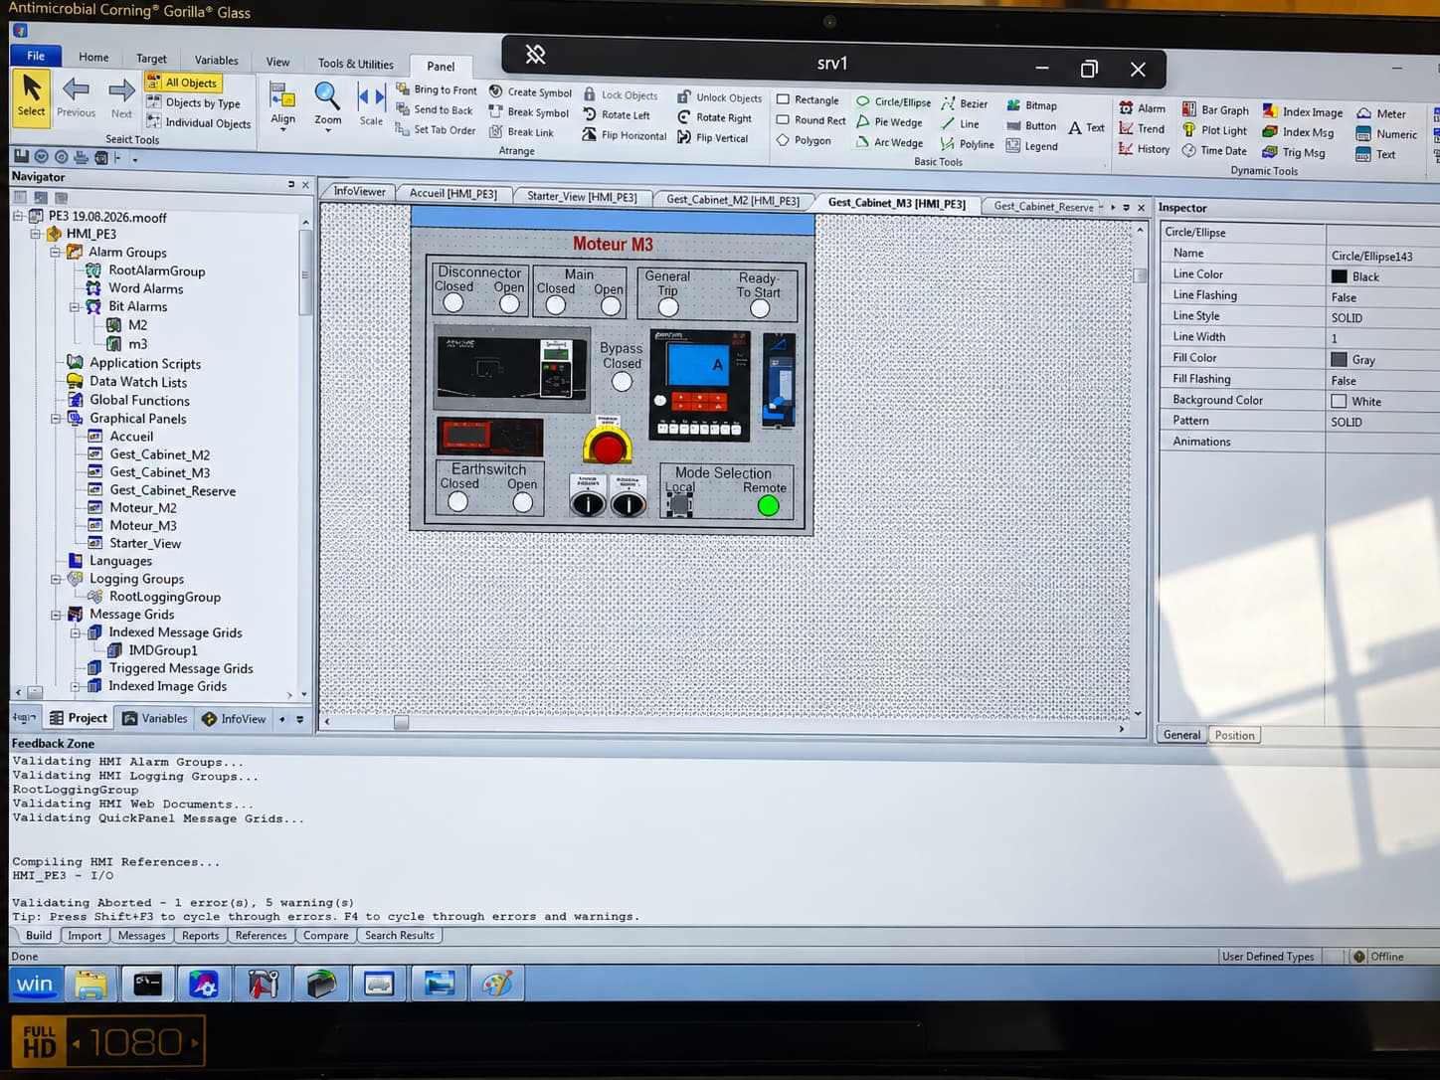The image size is (1440, 1080).
Task: Insert a Time Date display
Action: (1214, 150)
